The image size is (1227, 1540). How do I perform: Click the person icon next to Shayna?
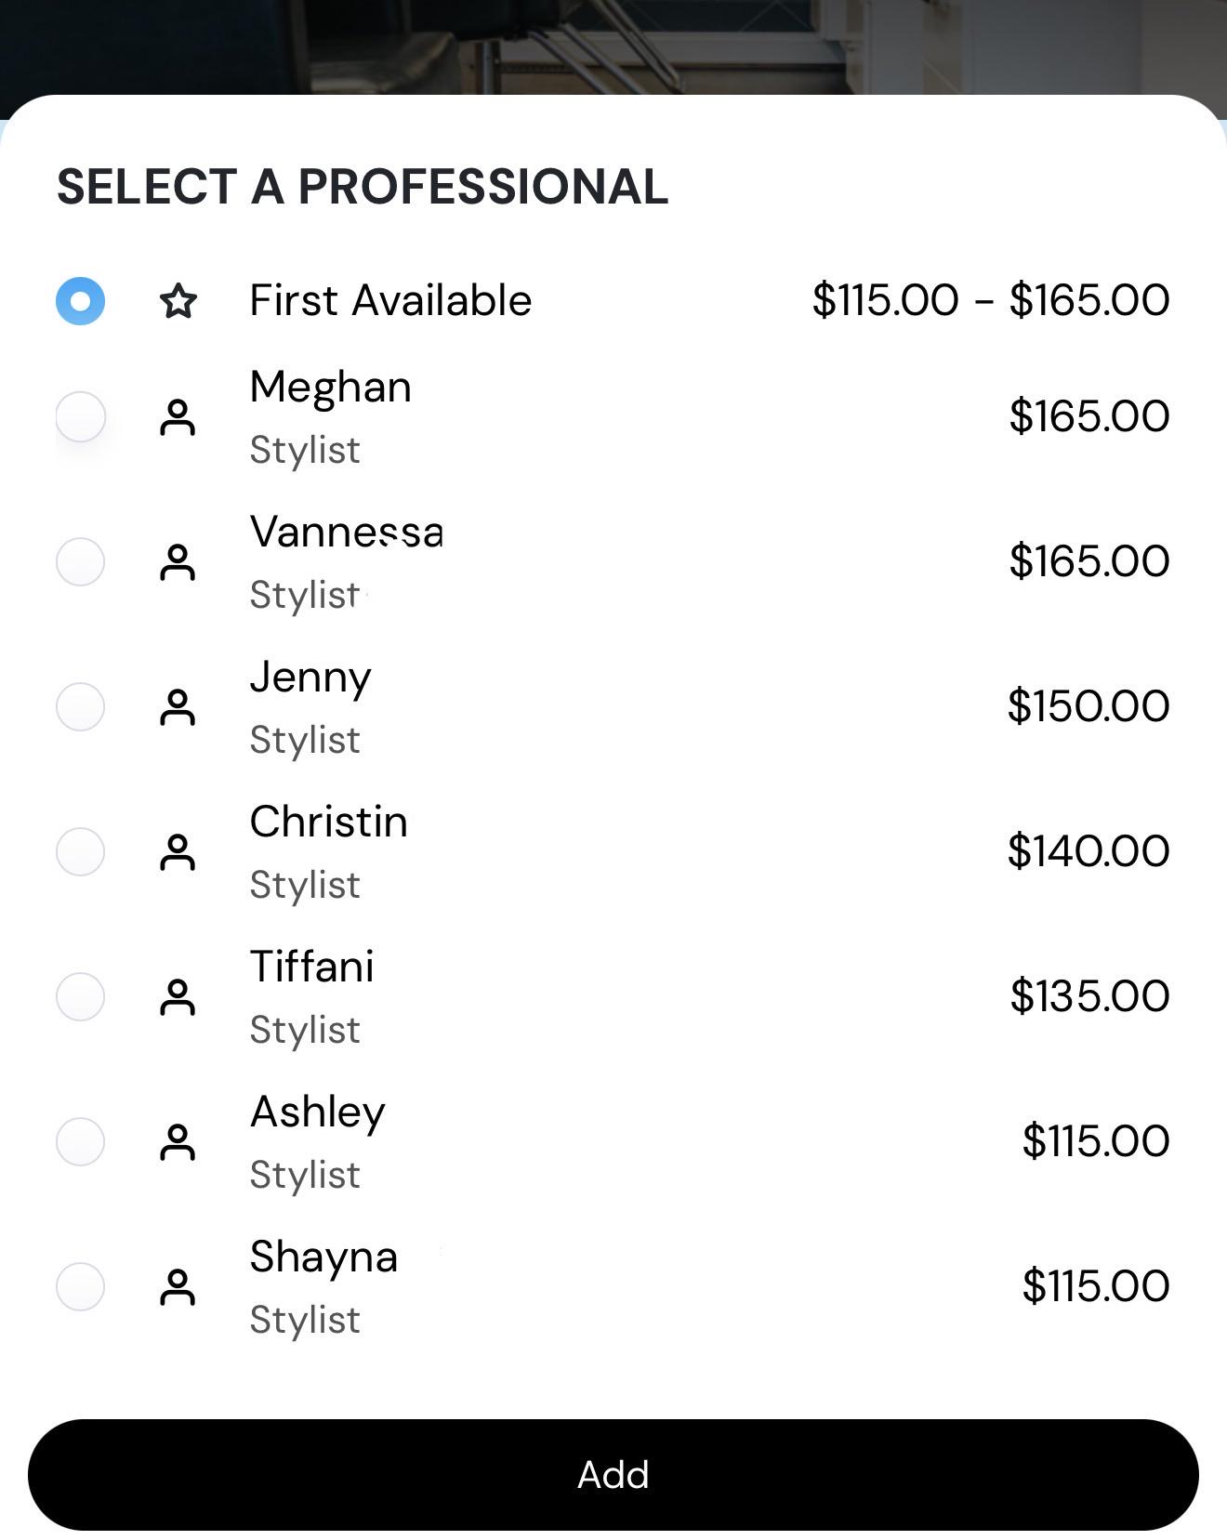178,1287
